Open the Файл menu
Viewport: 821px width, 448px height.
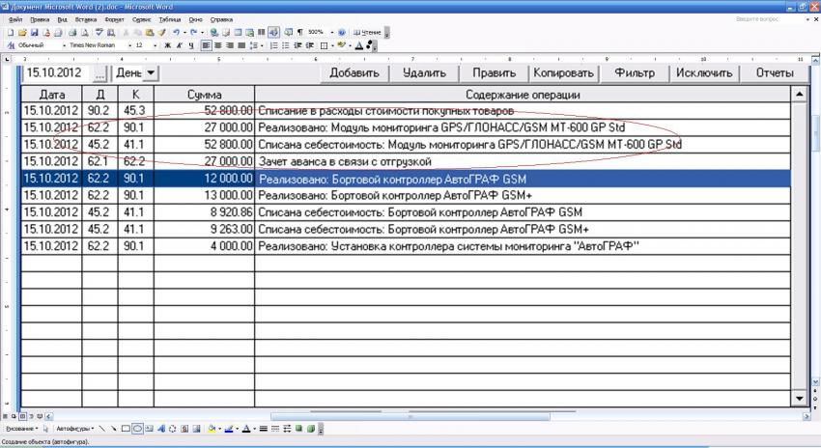click(15, 19)
